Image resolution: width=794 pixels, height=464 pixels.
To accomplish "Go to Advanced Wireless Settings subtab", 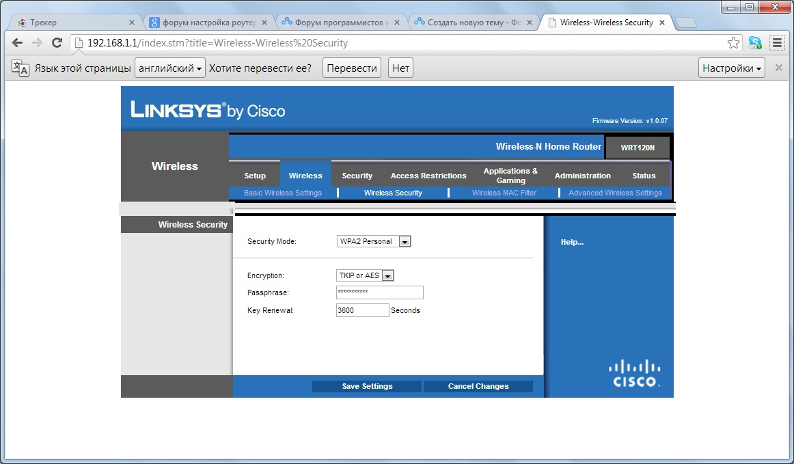I will click(615, 193).
